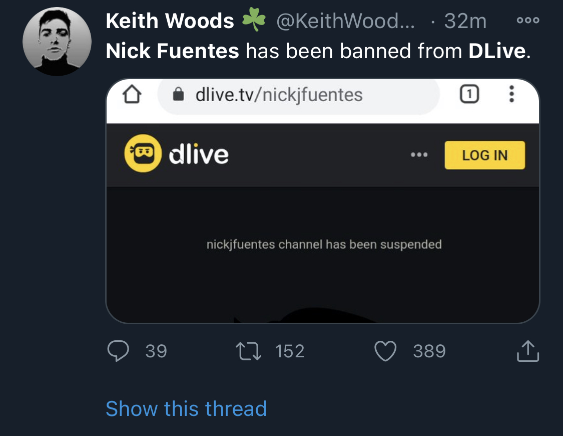Open the @KeithWood handle link
The image size is (563, 436).
tap(345, 21)
